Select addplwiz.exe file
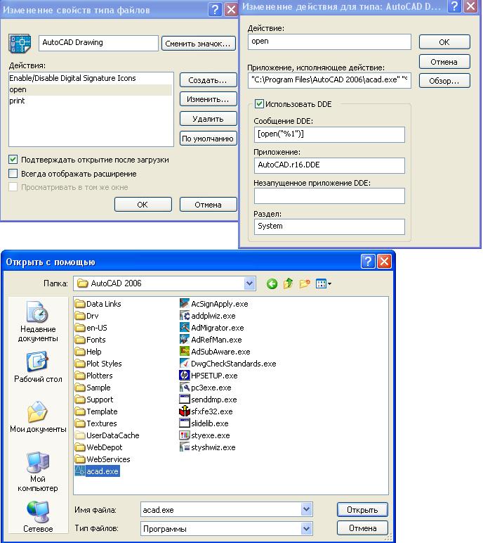 click(207, 316)
